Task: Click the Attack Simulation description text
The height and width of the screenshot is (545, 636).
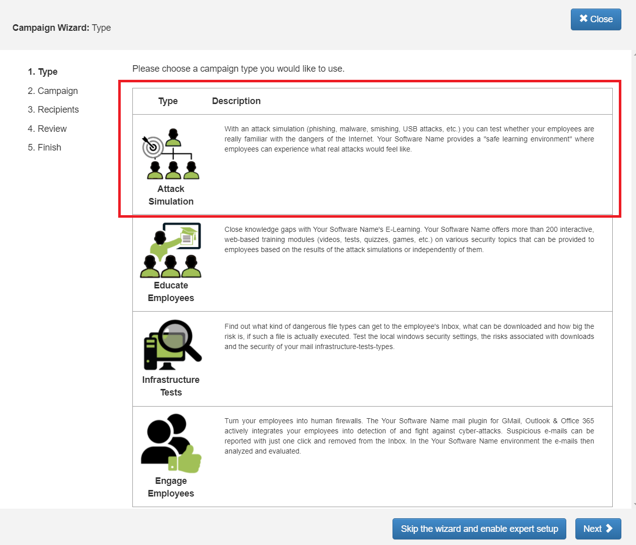Action: click(x=409, y=139)
